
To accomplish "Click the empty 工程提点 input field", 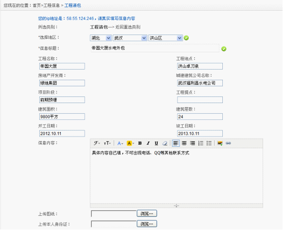I will (x=200, y=100).
